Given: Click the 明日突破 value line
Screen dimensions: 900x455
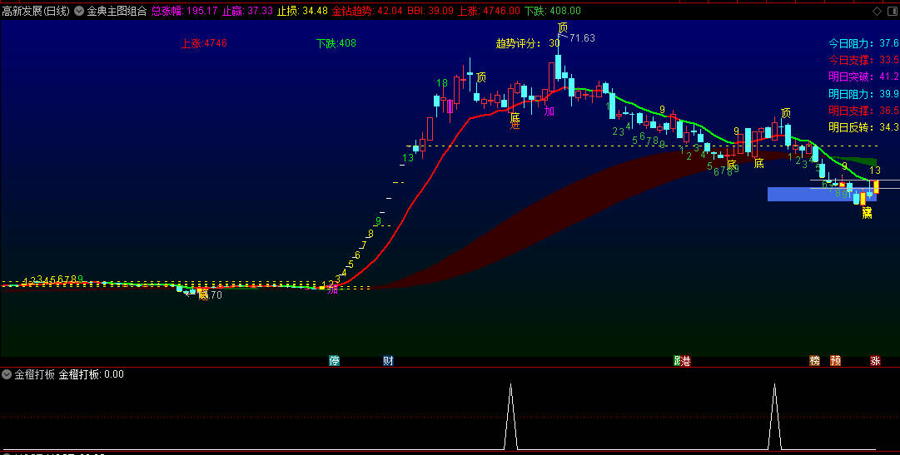Looking at the screenshot, I should (x=864, y=77).
